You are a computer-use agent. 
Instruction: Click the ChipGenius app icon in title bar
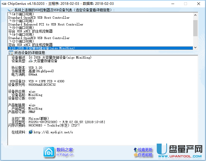pos(3,4)
